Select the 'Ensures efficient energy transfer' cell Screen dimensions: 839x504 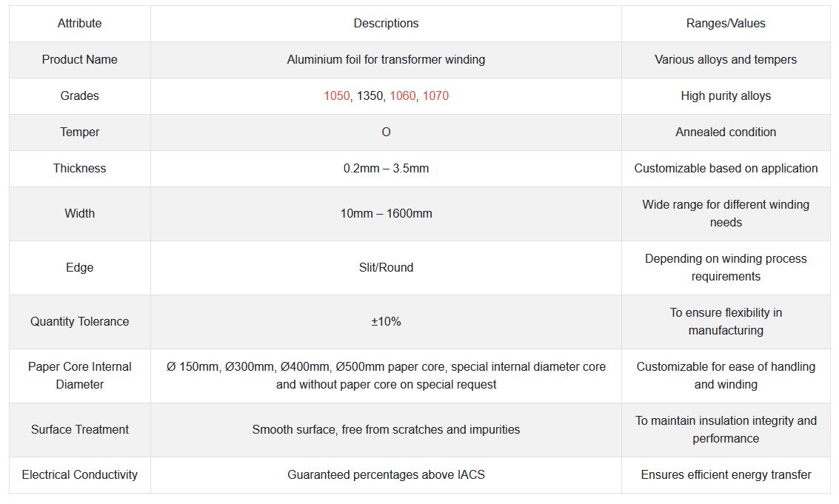click(x=726, y=475)
